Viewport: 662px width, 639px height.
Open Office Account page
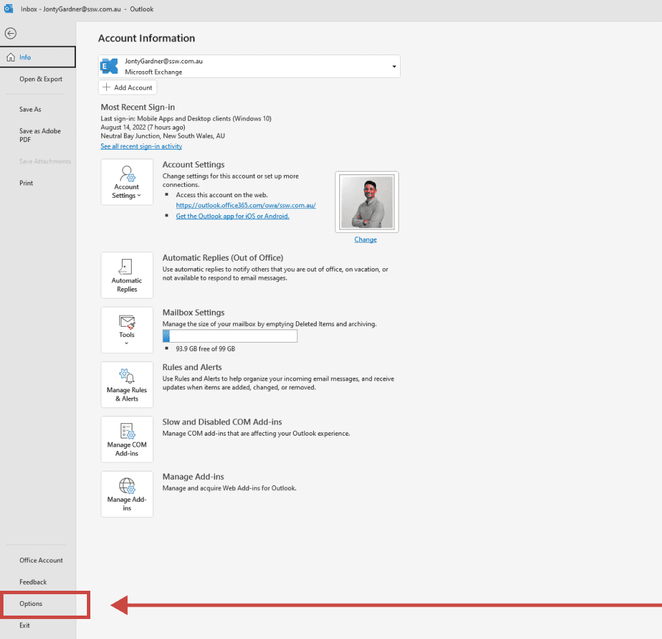pyautogui.click(x=41, y=560)
